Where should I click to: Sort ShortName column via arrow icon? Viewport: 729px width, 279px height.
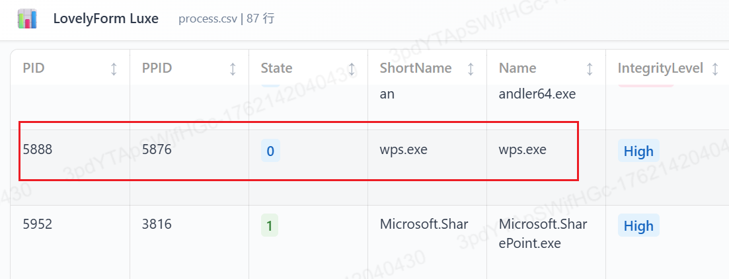click(x=471, y=69)
